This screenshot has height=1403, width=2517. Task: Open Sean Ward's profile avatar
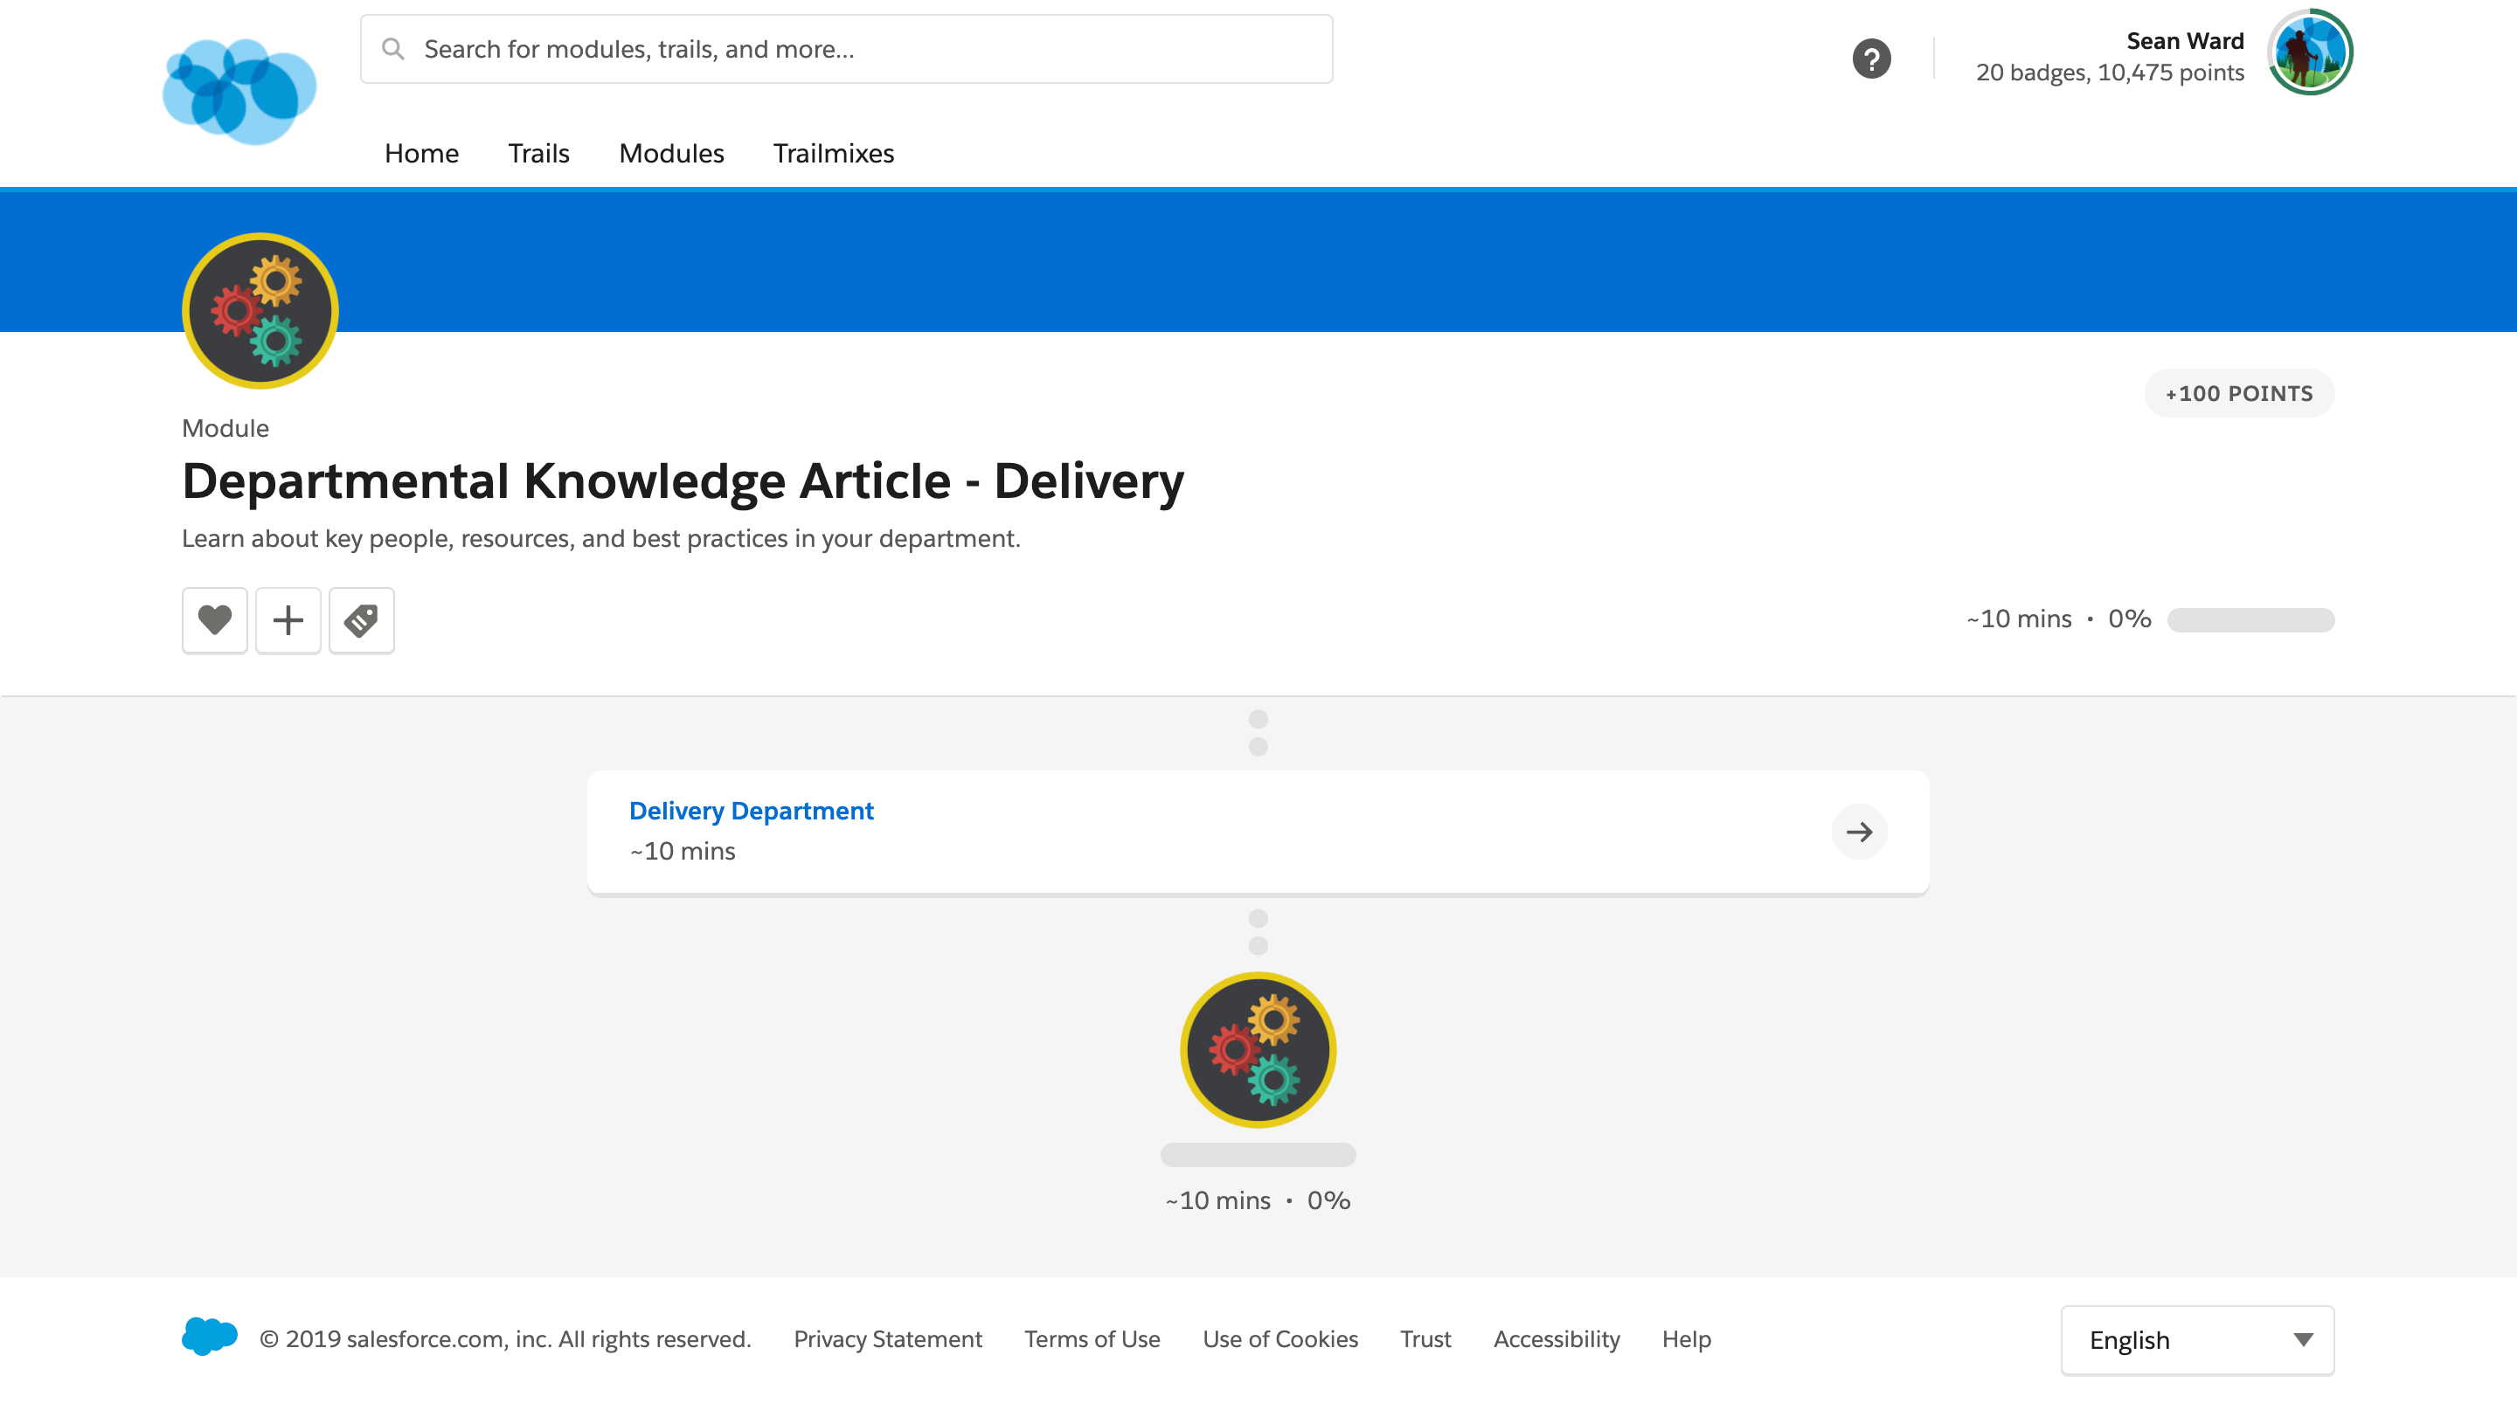2310,52
